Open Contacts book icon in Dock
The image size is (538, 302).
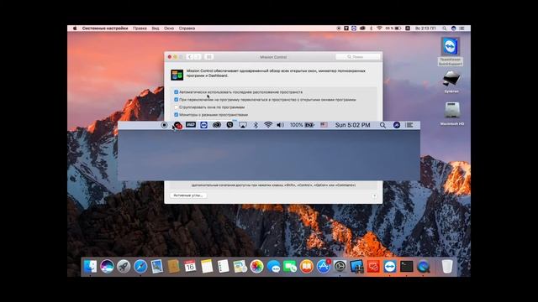pyautogui.click(x=174, y=266)
